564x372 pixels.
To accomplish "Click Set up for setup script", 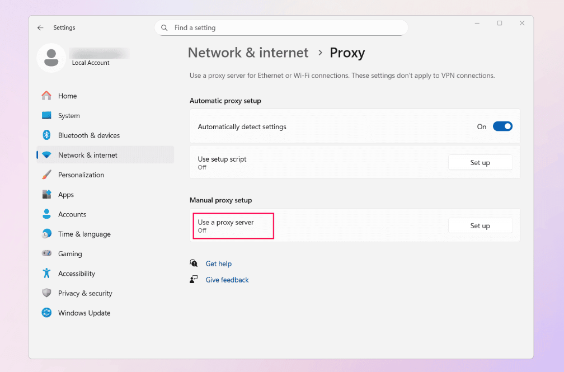I will (480, 163).
